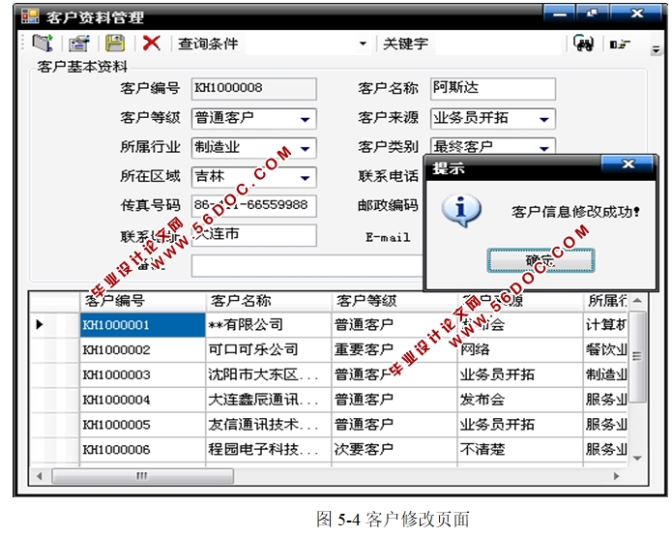Image resolution: width=672 pixels, height=537 pixels.
Task: Expand the 客户等级 dropdown
Action: 306,119
